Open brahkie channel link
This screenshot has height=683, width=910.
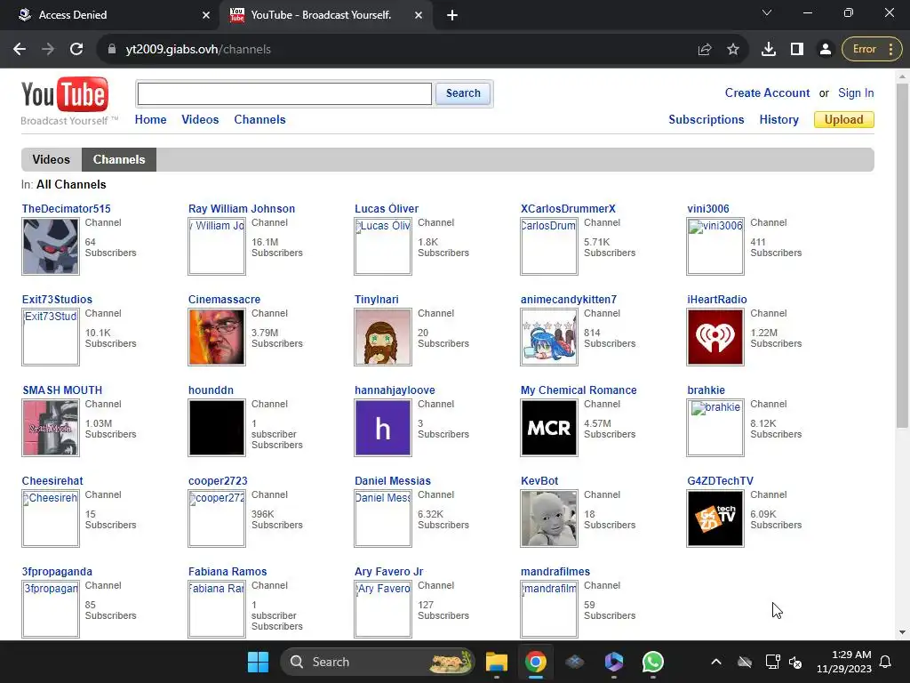(x=706, y=390)
